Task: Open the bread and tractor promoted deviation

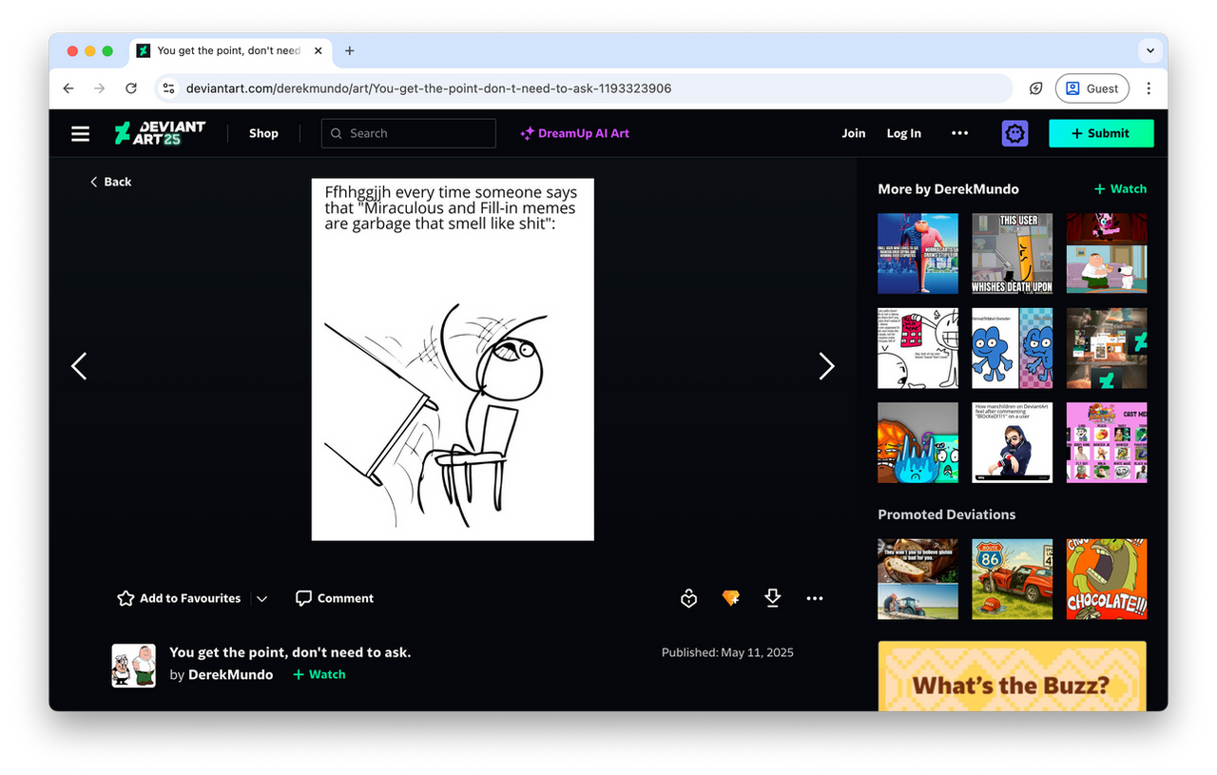Action: tap(918, 579)
